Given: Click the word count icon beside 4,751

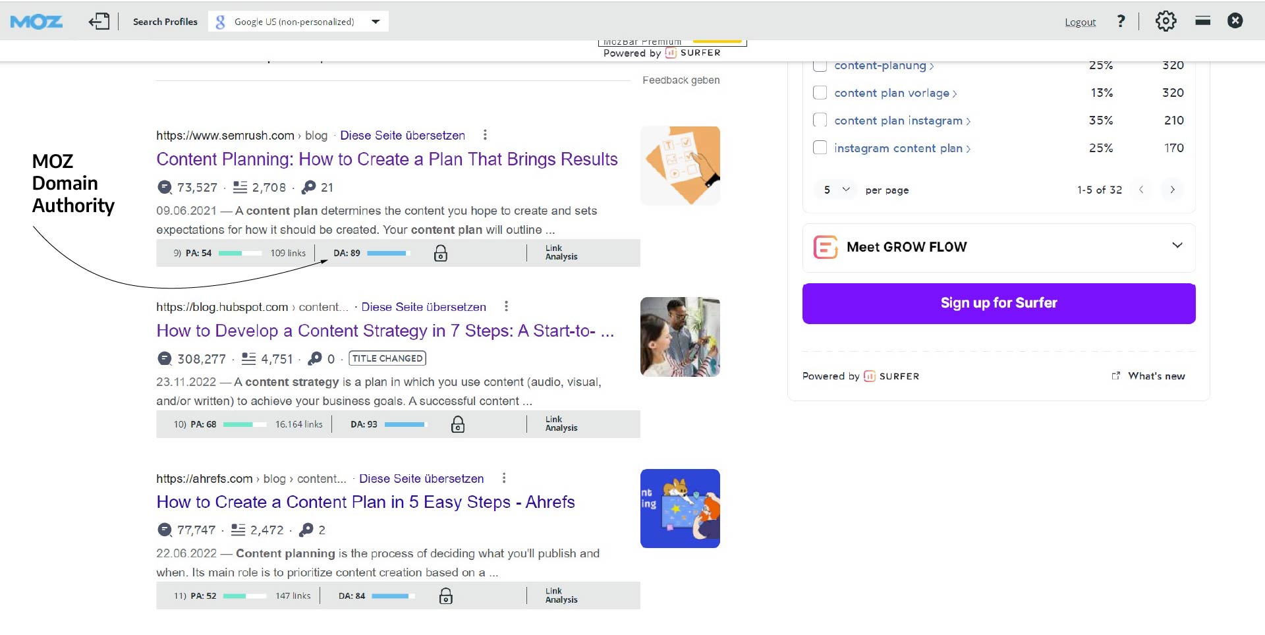Looking at the screenshot, I should coord(248,359).
